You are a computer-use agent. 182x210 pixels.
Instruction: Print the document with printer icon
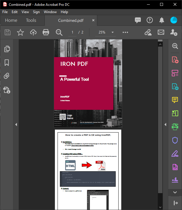click(46, 32)
